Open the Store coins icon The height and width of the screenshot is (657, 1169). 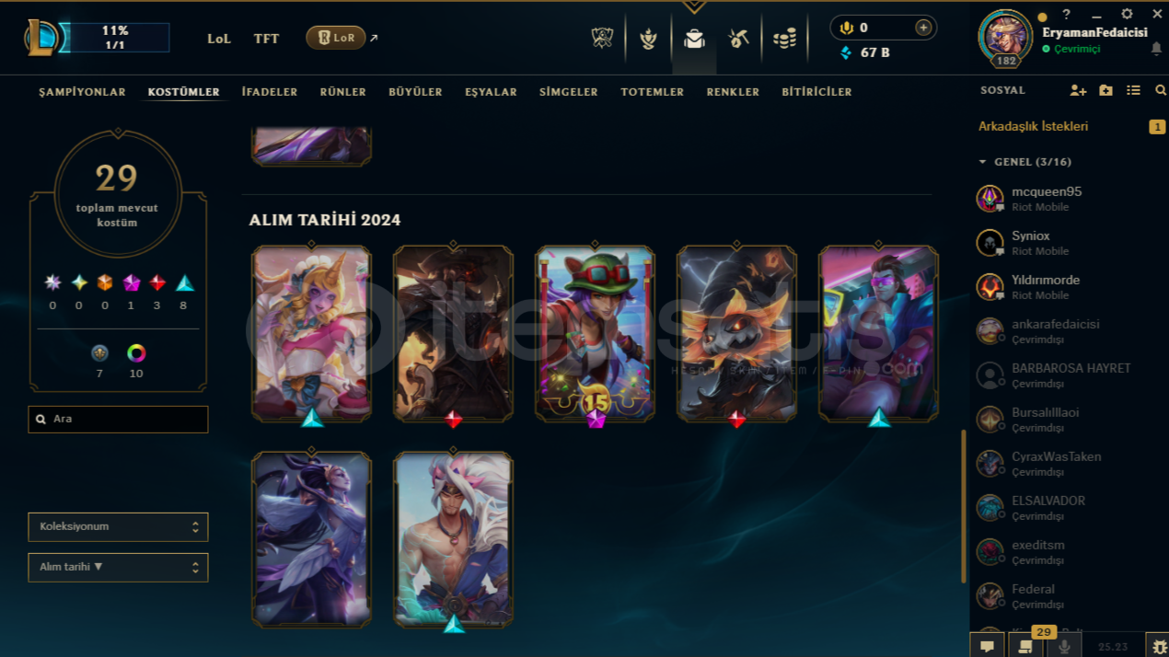pyautogui.click(x=784, y=39)
